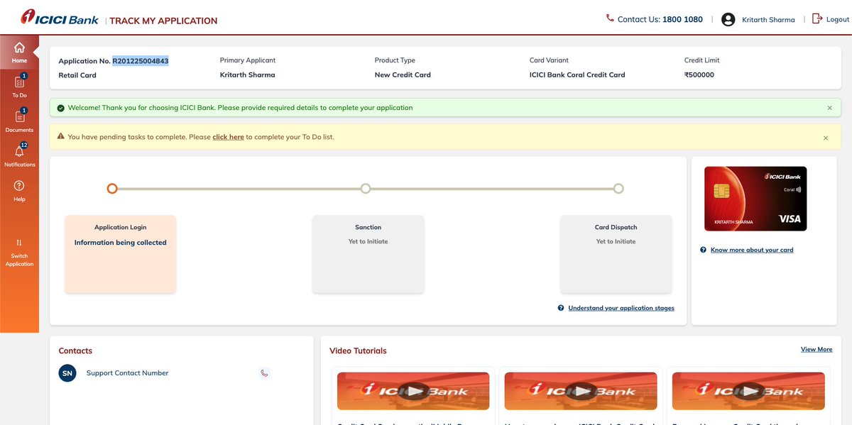Select the Application Login stage marker
Viewport: 852px width, 425px height.
click(112, 189)
